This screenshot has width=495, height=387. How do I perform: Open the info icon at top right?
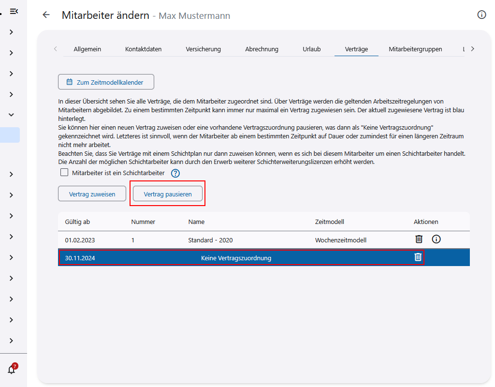click(x=481, y=15)
